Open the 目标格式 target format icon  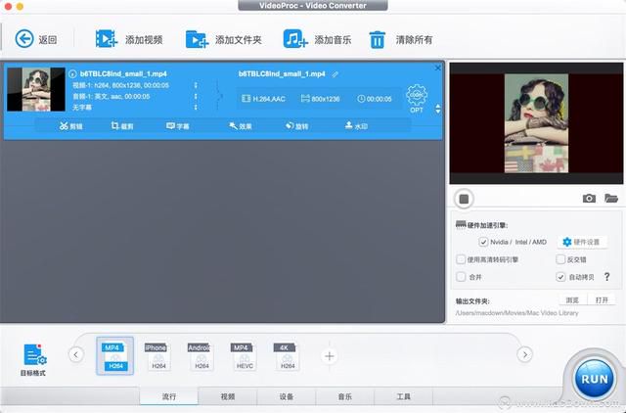click(34, 359)
